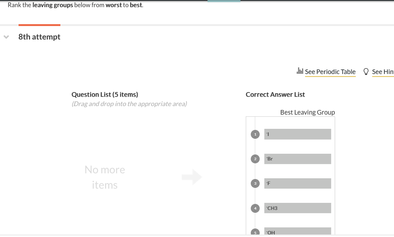
Task: Select the numbered circle marker 2
Action: (255, 159)
